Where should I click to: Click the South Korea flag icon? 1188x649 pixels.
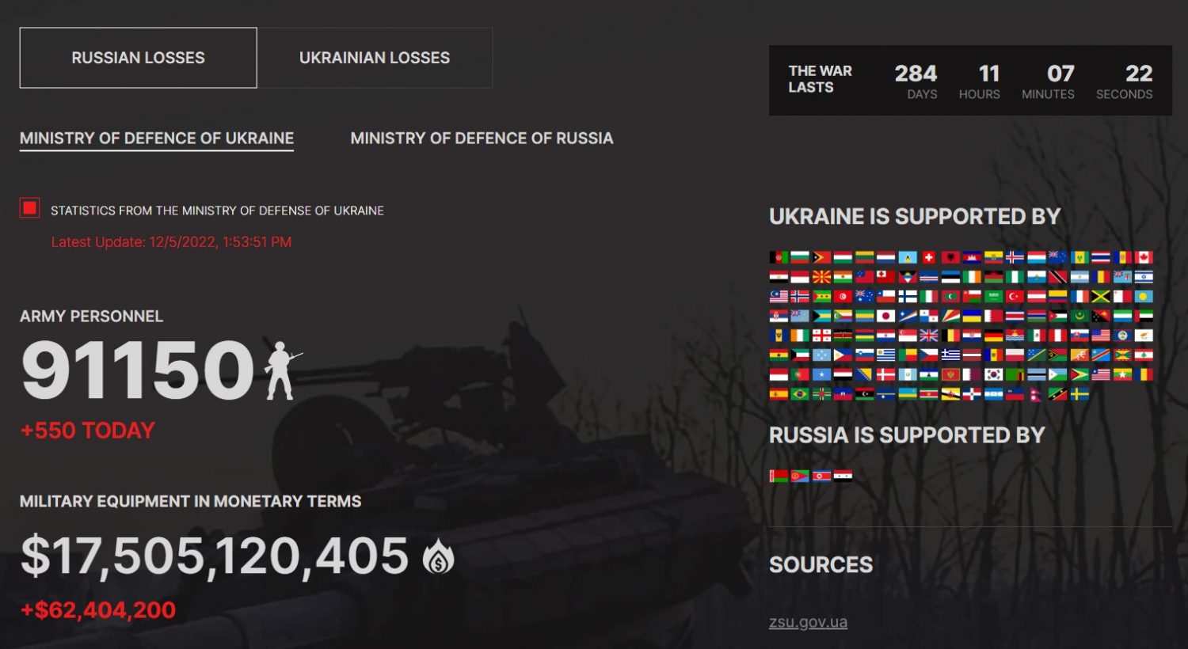[x=993, y=374]
